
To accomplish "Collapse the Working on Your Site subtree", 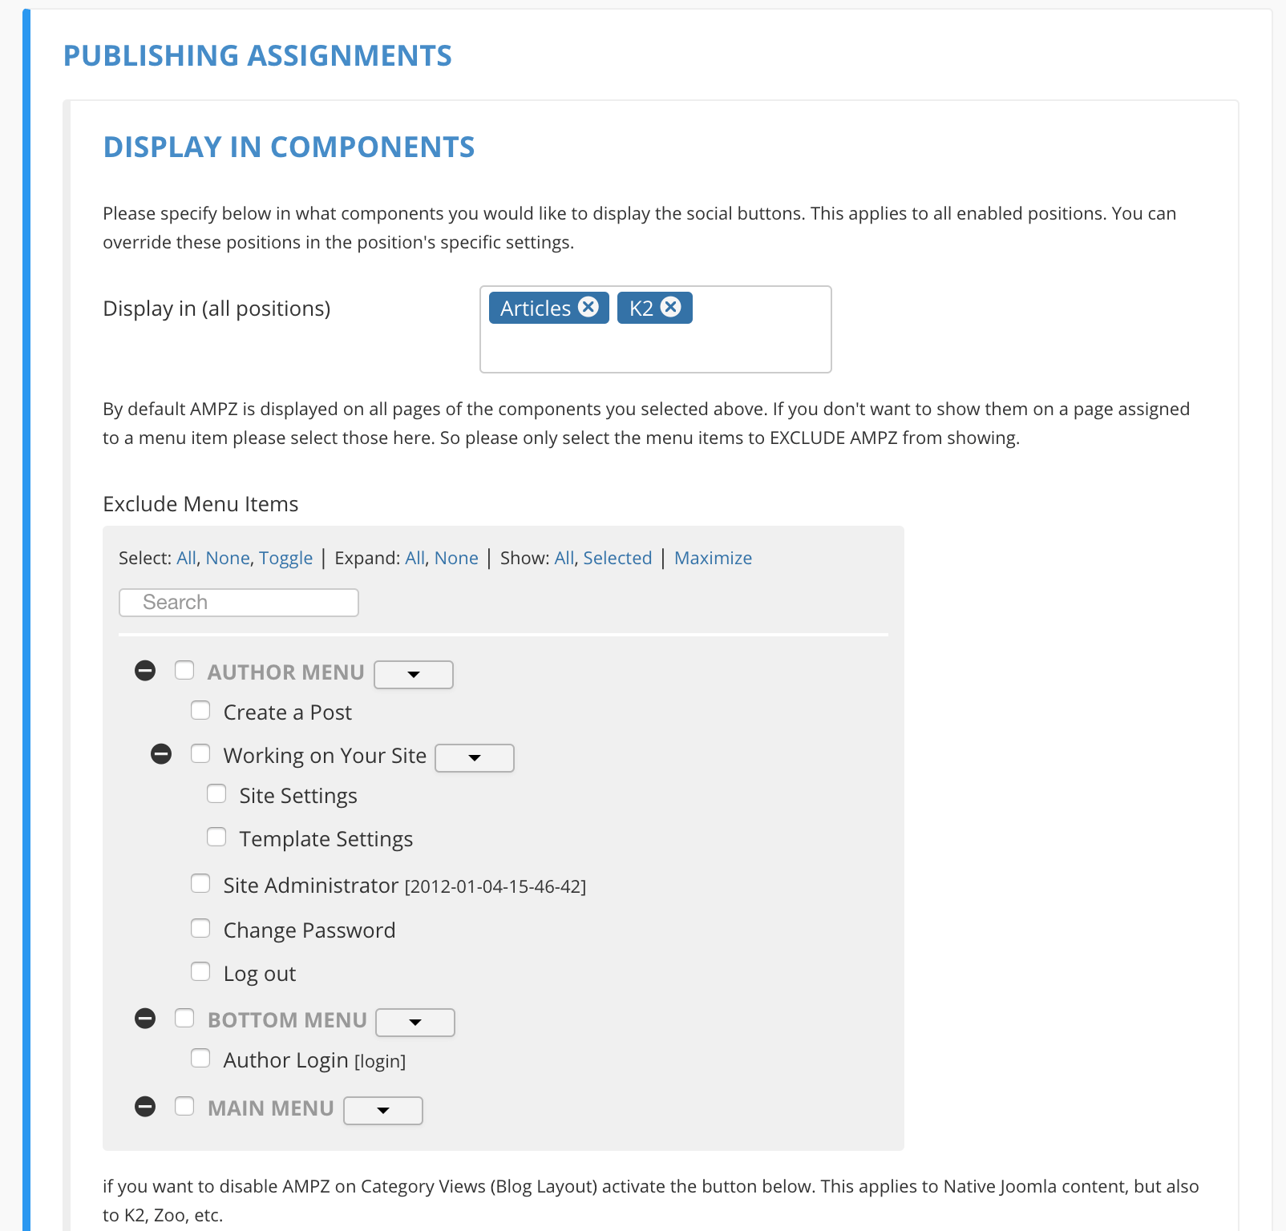I will [161, 754].
